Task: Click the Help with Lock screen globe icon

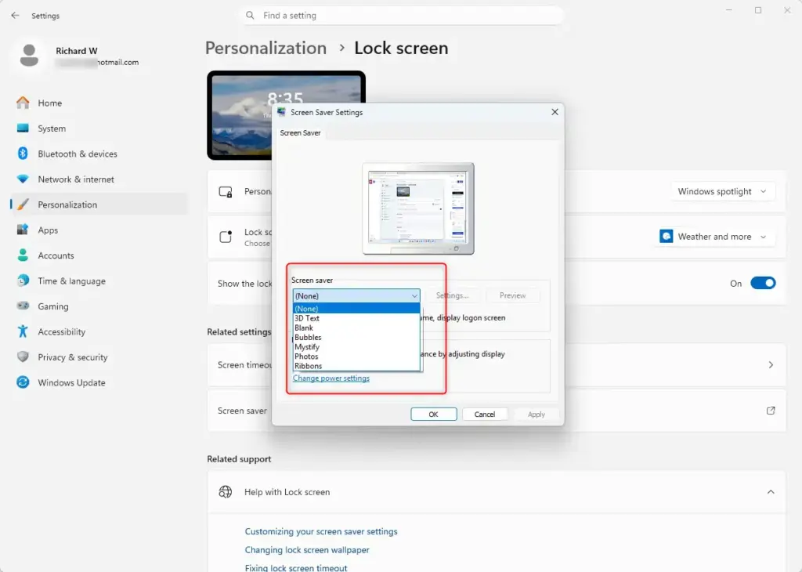Action: point(225,491)
